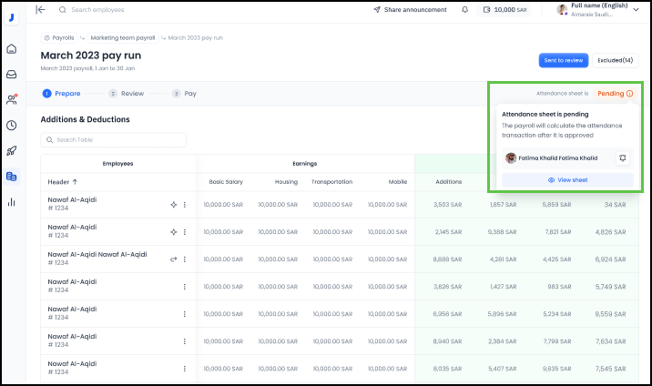The image size is (652, 386).
Task: Click the Search Table input field
Action: coord(114,140)
